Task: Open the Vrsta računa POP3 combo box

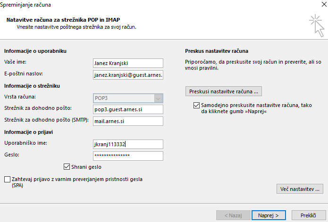Action: pyautogui.click(x=128, y=98)
